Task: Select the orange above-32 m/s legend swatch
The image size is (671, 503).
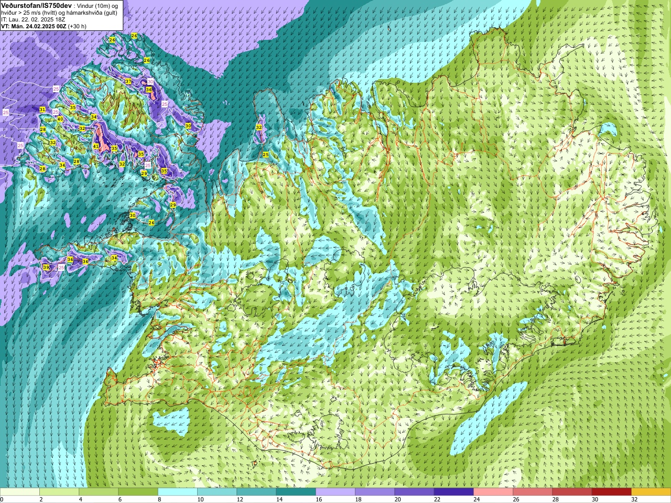Action: click(x=651, y=492)
